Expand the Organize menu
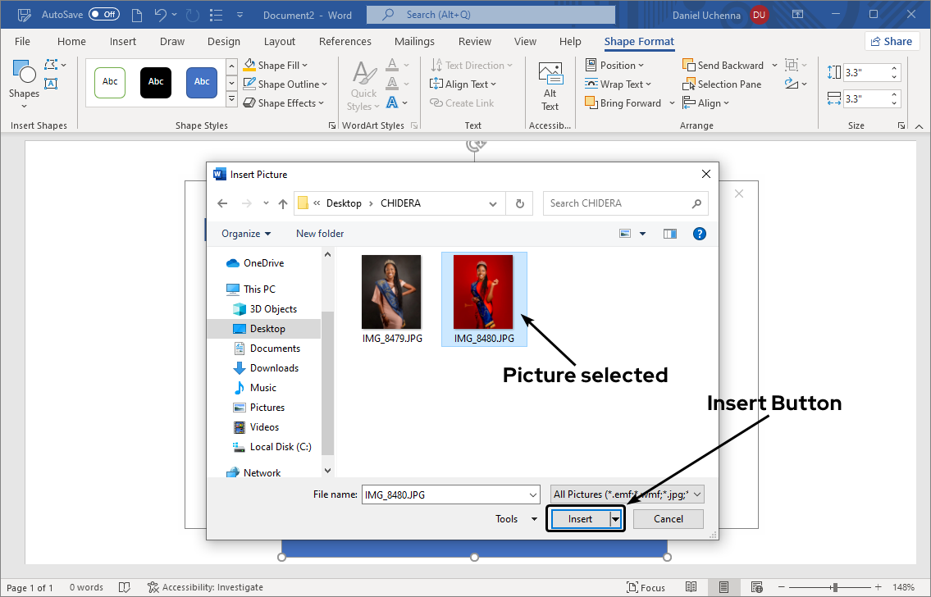 246,234
